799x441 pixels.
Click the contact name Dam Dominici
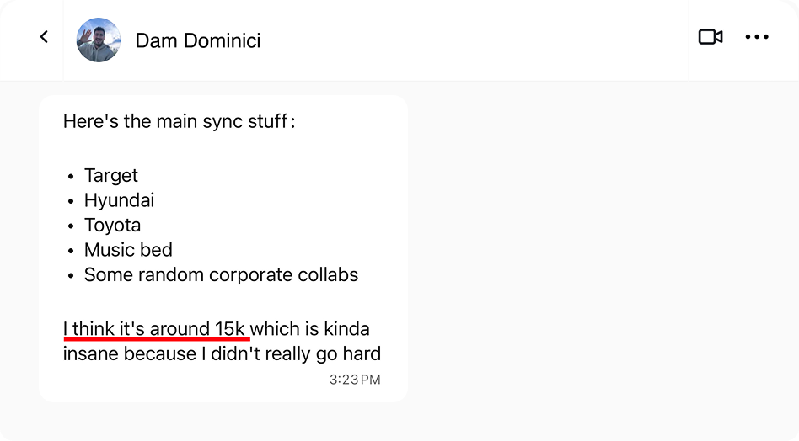(197, 40)
